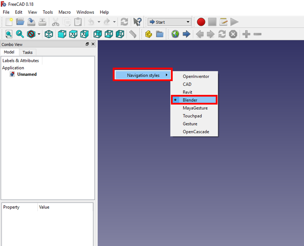This screenshot has height=246, width=304.
Task: Set Rear view cube icon
Action: [x=98, y=34]
